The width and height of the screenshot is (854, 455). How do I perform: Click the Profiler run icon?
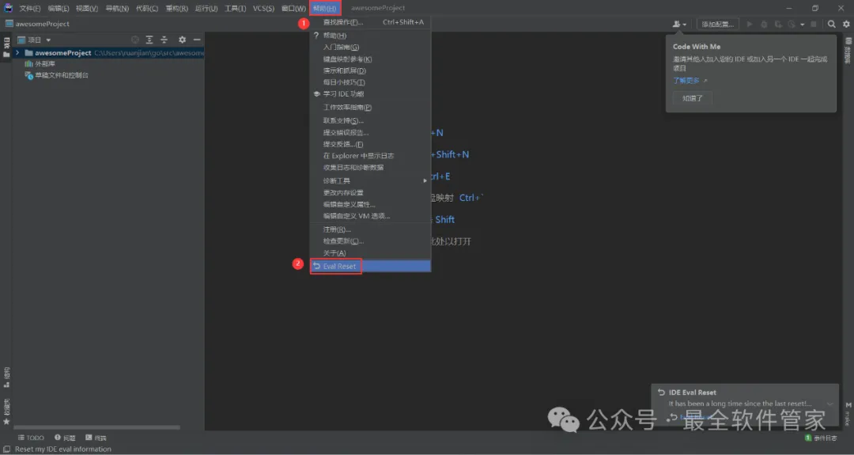[792, 24]
